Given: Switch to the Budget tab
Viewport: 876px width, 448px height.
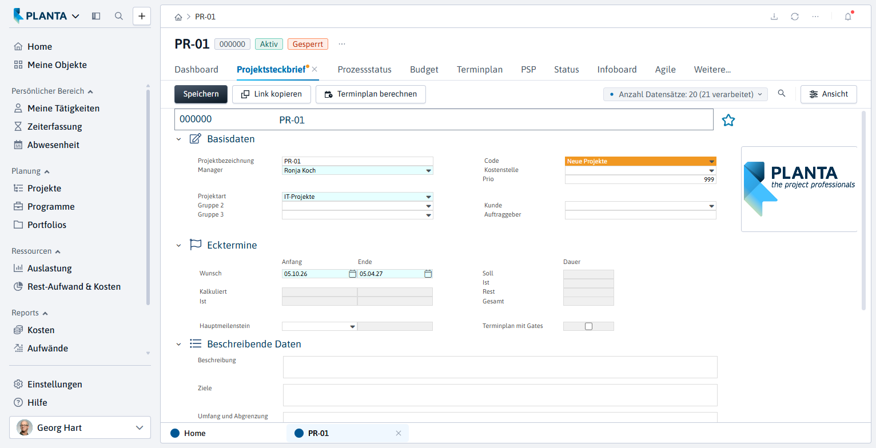Looking at the screenshot, I should pyautogui.click(x=424, y=70).
